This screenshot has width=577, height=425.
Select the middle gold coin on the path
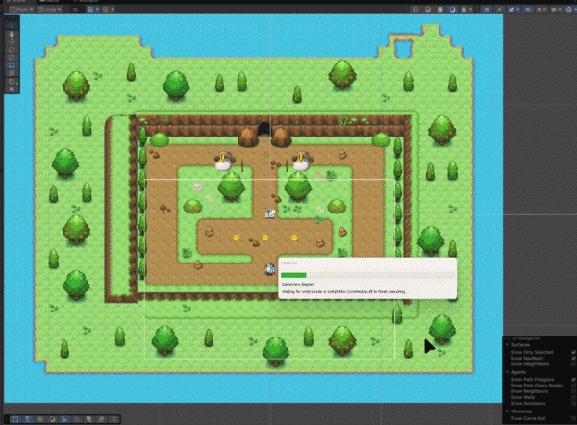265,237
